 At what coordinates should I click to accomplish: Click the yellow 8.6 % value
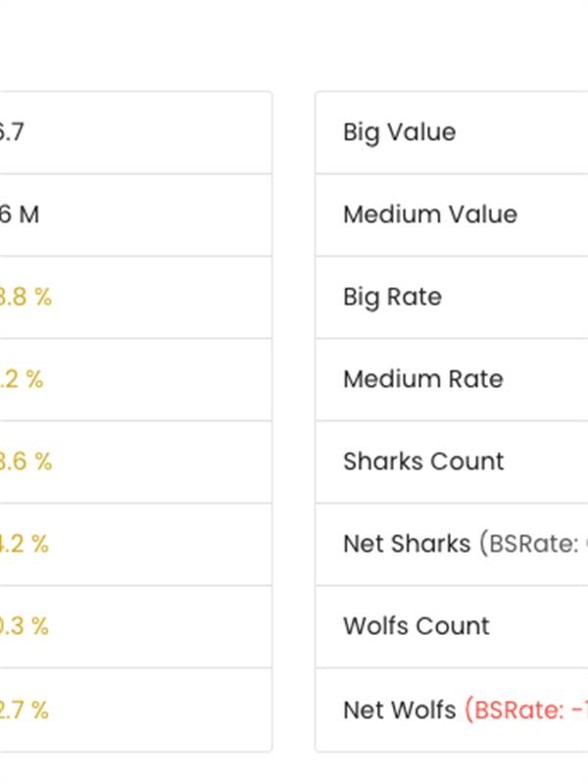[25, 461]
